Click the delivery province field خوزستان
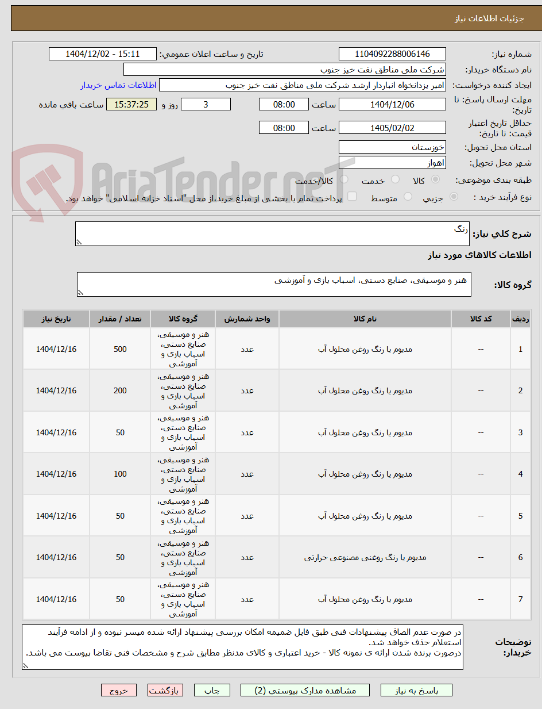The height and width of the screenshot is (709, 542). (x=392, y=147)
